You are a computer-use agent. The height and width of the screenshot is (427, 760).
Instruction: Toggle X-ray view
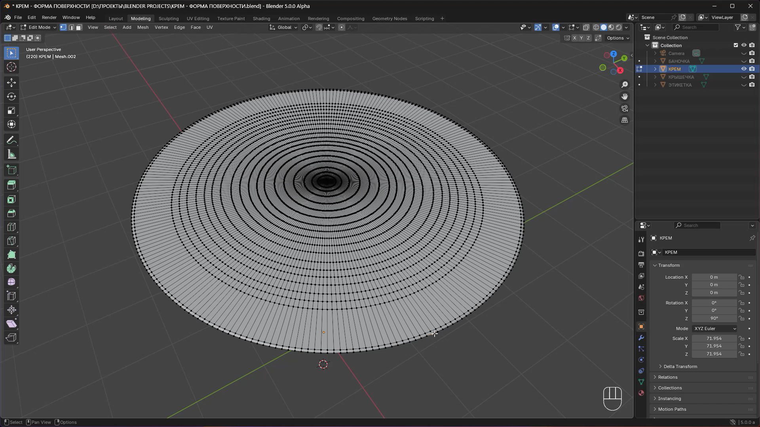tap(586, 27)
